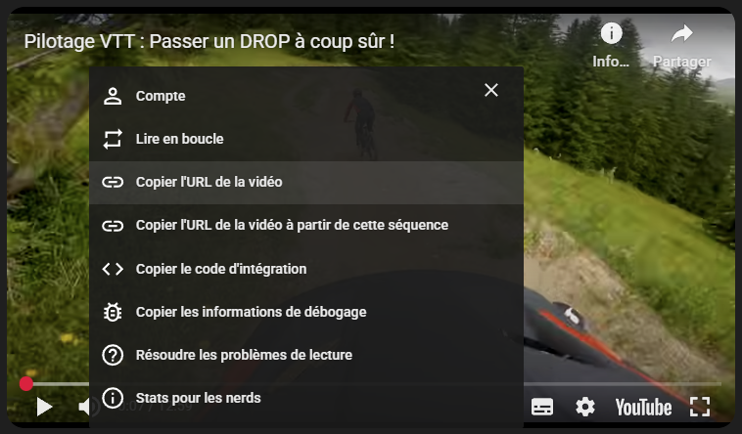Open the video title link Pilotage VTT
The width and height of the screenshot is (742, 434).
point(209,42)
